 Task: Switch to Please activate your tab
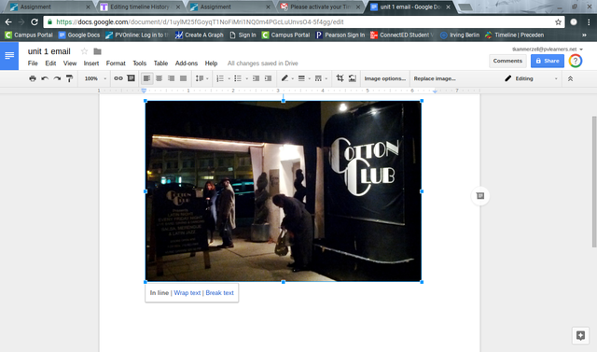[319, 7]
